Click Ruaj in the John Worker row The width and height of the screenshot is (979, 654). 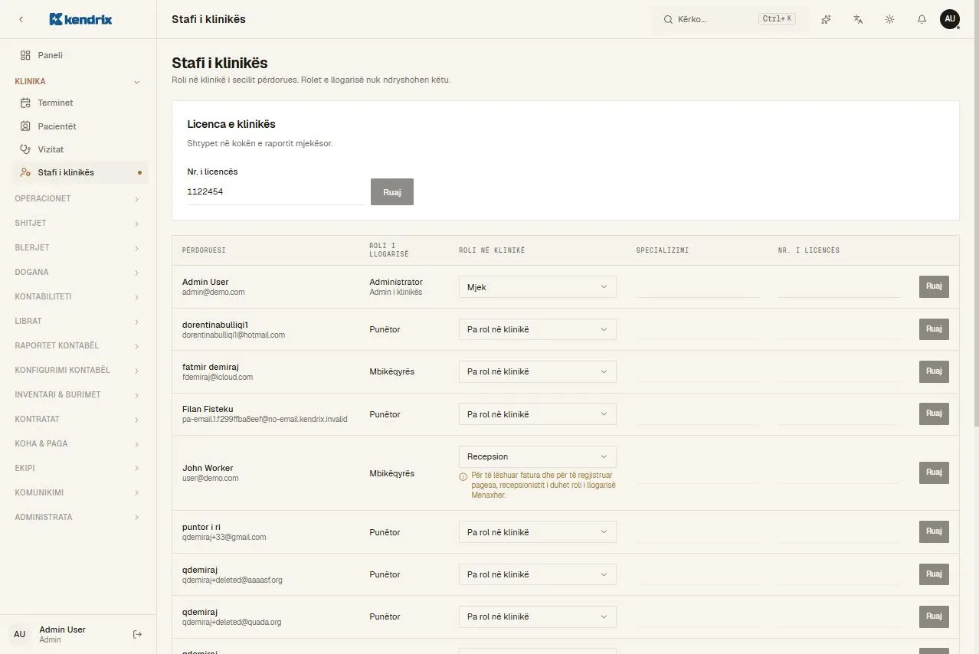pyautogui.click(x=934, y=473)
